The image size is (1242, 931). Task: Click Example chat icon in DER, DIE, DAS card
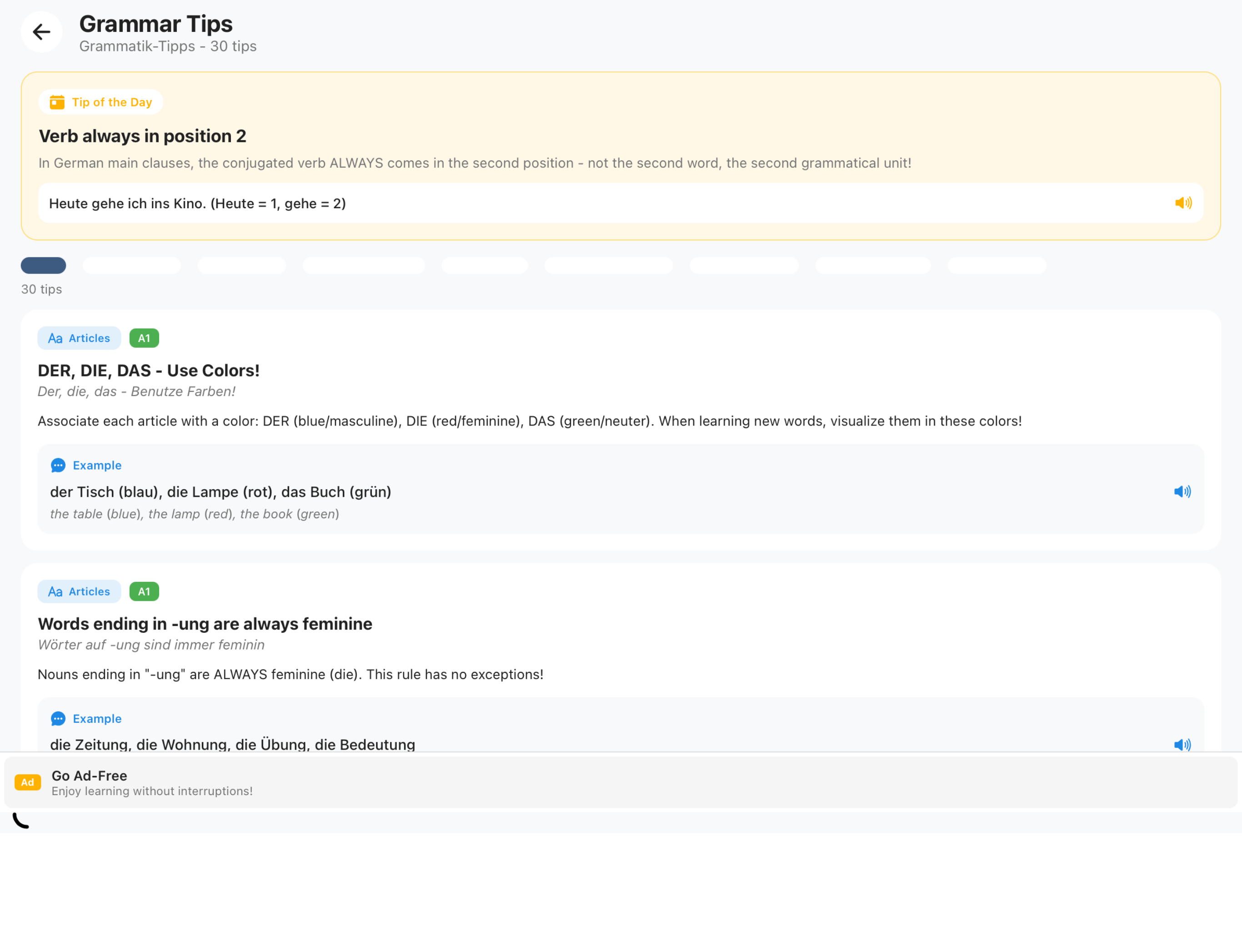(58, 465)
